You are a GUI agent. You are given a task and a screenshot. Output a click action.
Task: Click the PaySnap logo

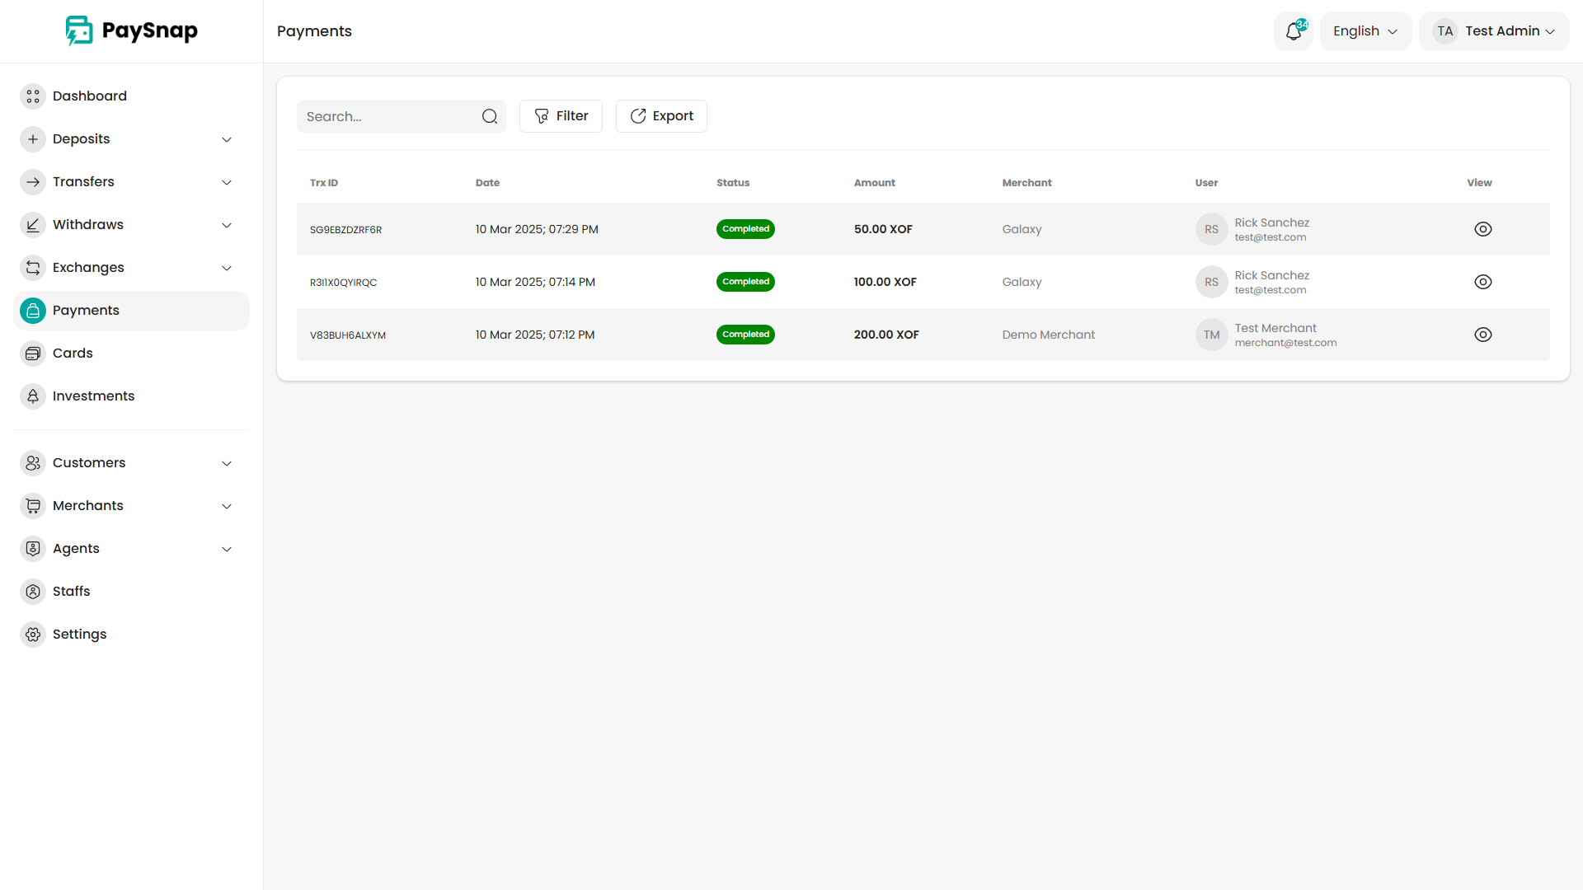[132, 31]
